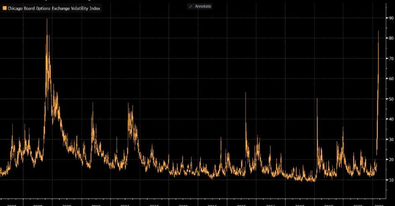Click the 2008 crisis peak near 90
The image size is (395, 206).
(x=47, y=19)
